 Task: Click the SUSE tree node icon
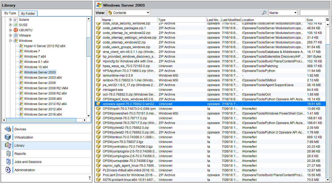click(16, 25)
